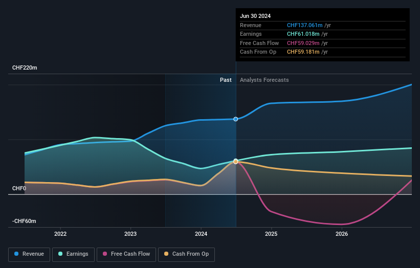Select the 2026 x-axis label

click(x=342, y=234)
